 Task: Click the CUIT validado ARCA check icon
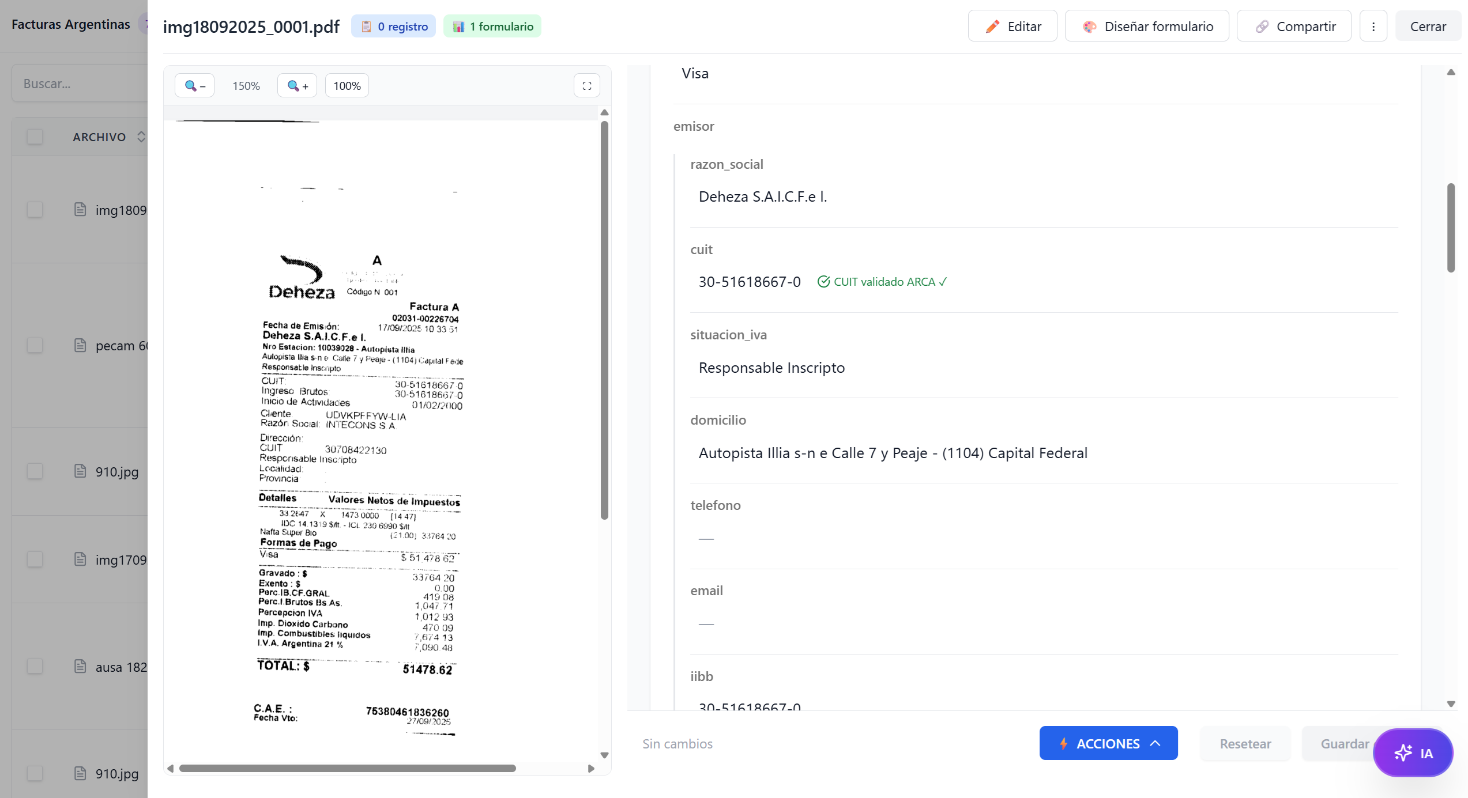[823, 282]
